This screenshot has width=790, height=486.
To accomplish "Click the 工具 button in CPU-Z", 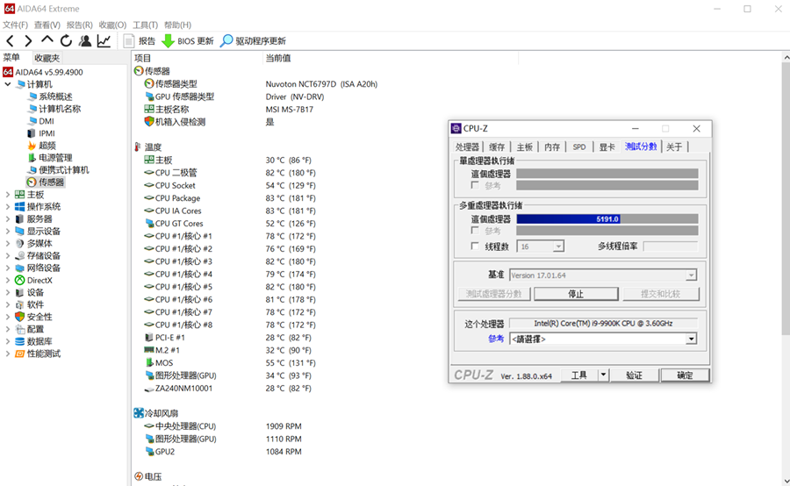I will (x=579, y=375).
